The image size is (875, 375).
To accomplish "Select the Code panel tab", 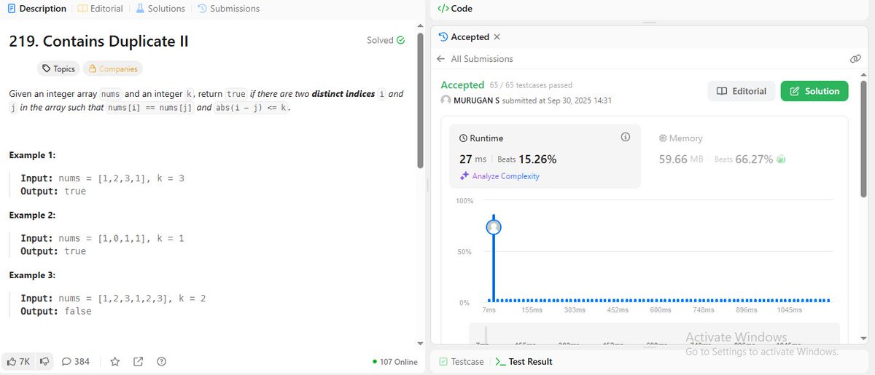I will click(455, 9).
